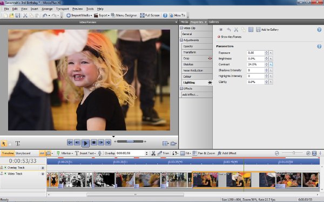Open the Arrange menu
This screenshot has width=324, height=202.
pyautogui.click(x=47, y=9)
